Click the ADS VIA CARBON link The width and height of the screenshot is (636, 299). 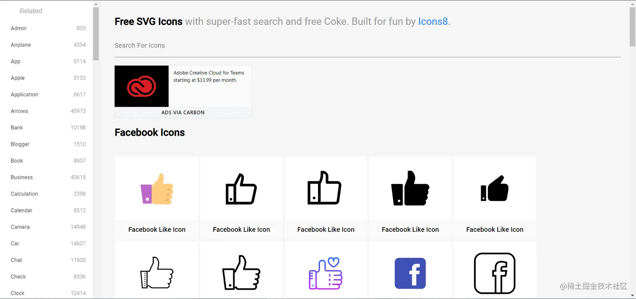pos(183,113)
